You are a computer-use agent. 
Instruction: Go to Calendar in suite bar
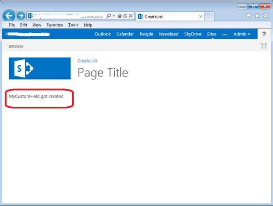point(125,34)
